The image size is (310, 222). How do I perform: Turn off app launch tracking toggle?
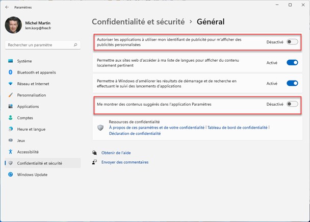click(x=292, y=83)
